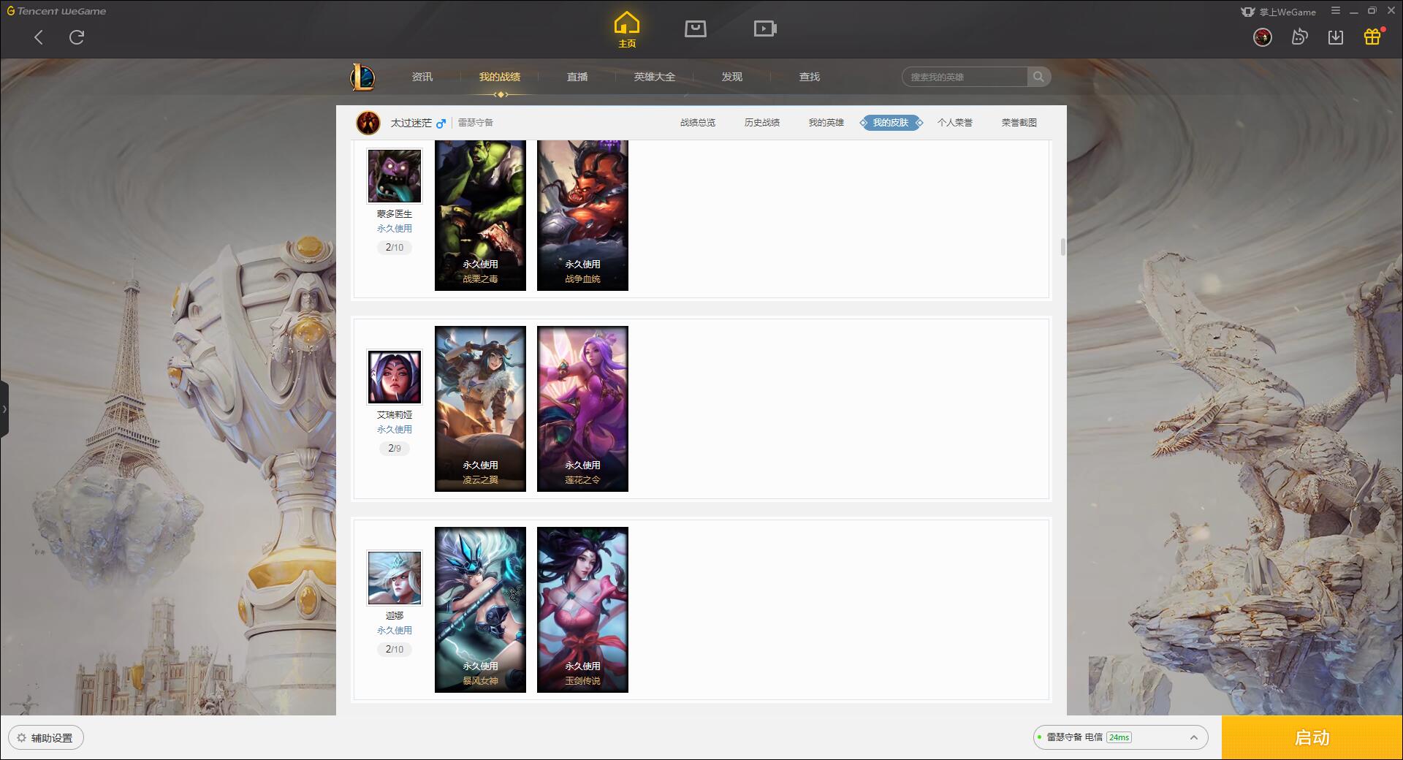This screenshot has width=1403, height=760.
Task: Click the 蒙多医生 champion name
Action: pos(395,214)
